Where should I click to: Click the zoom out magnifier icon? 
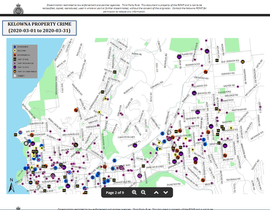coord(143,192)
